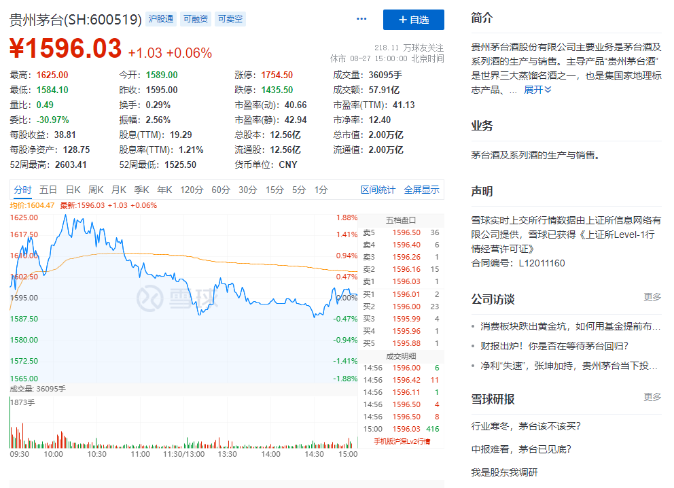Viewport: 674px width, 488px height.
Task: Open the 日K chart tab
Action: click(x=73, y=190)
